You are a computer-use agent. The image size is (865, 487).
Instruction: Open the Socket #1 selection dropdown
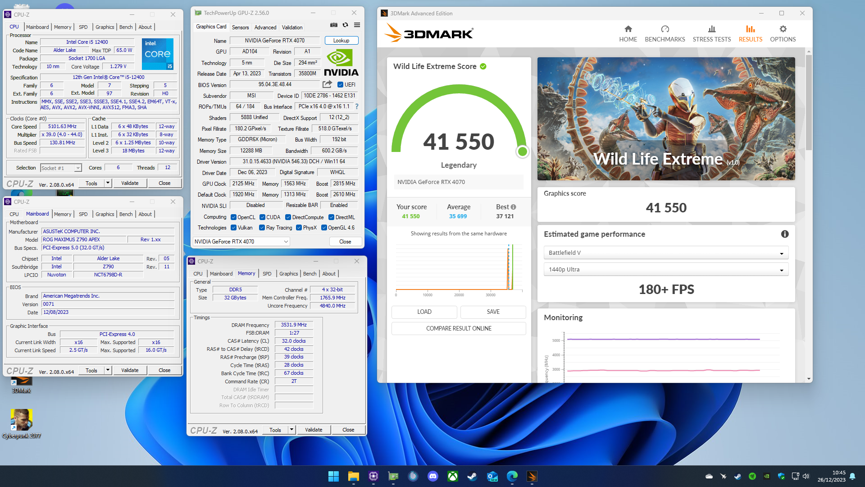pyautogui.click(x=61, y=168)
